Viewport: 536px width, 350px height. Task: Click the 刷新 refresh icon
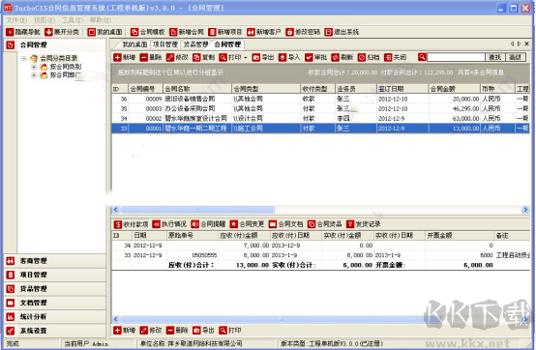click(x=336, y=57)
